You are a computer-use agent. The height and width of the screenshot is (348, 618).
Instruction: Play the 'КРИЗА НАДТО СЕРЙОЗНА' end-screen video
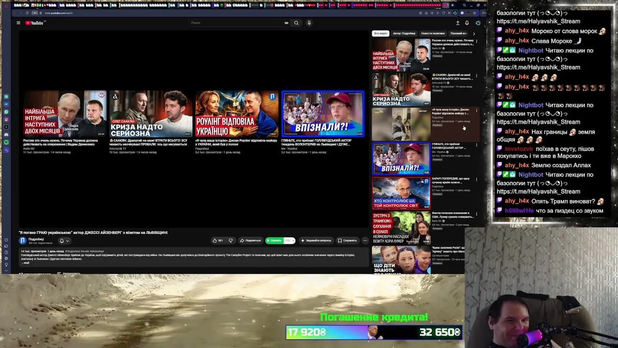[151, 114]
